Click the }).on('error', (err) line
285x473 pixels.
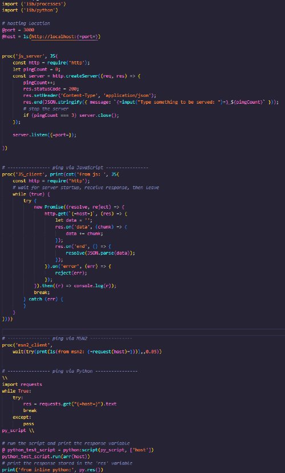tap(78, 266)
